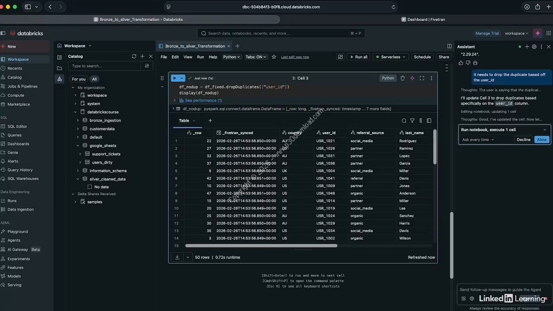The height and width of the screenshot is (311, 553).
Task: Collapse 'Run notebook, execute 1 cell' details
Action: [x=544, y=130]
